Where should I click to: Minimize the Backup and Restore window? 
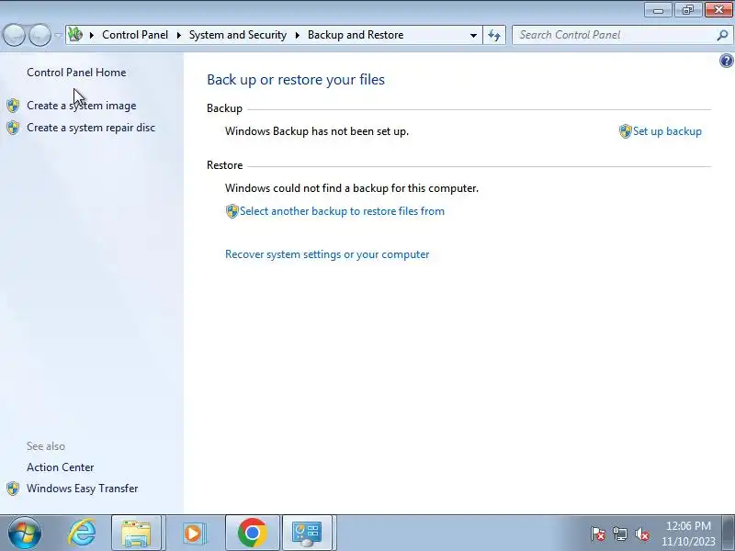[x=658, y=10]
